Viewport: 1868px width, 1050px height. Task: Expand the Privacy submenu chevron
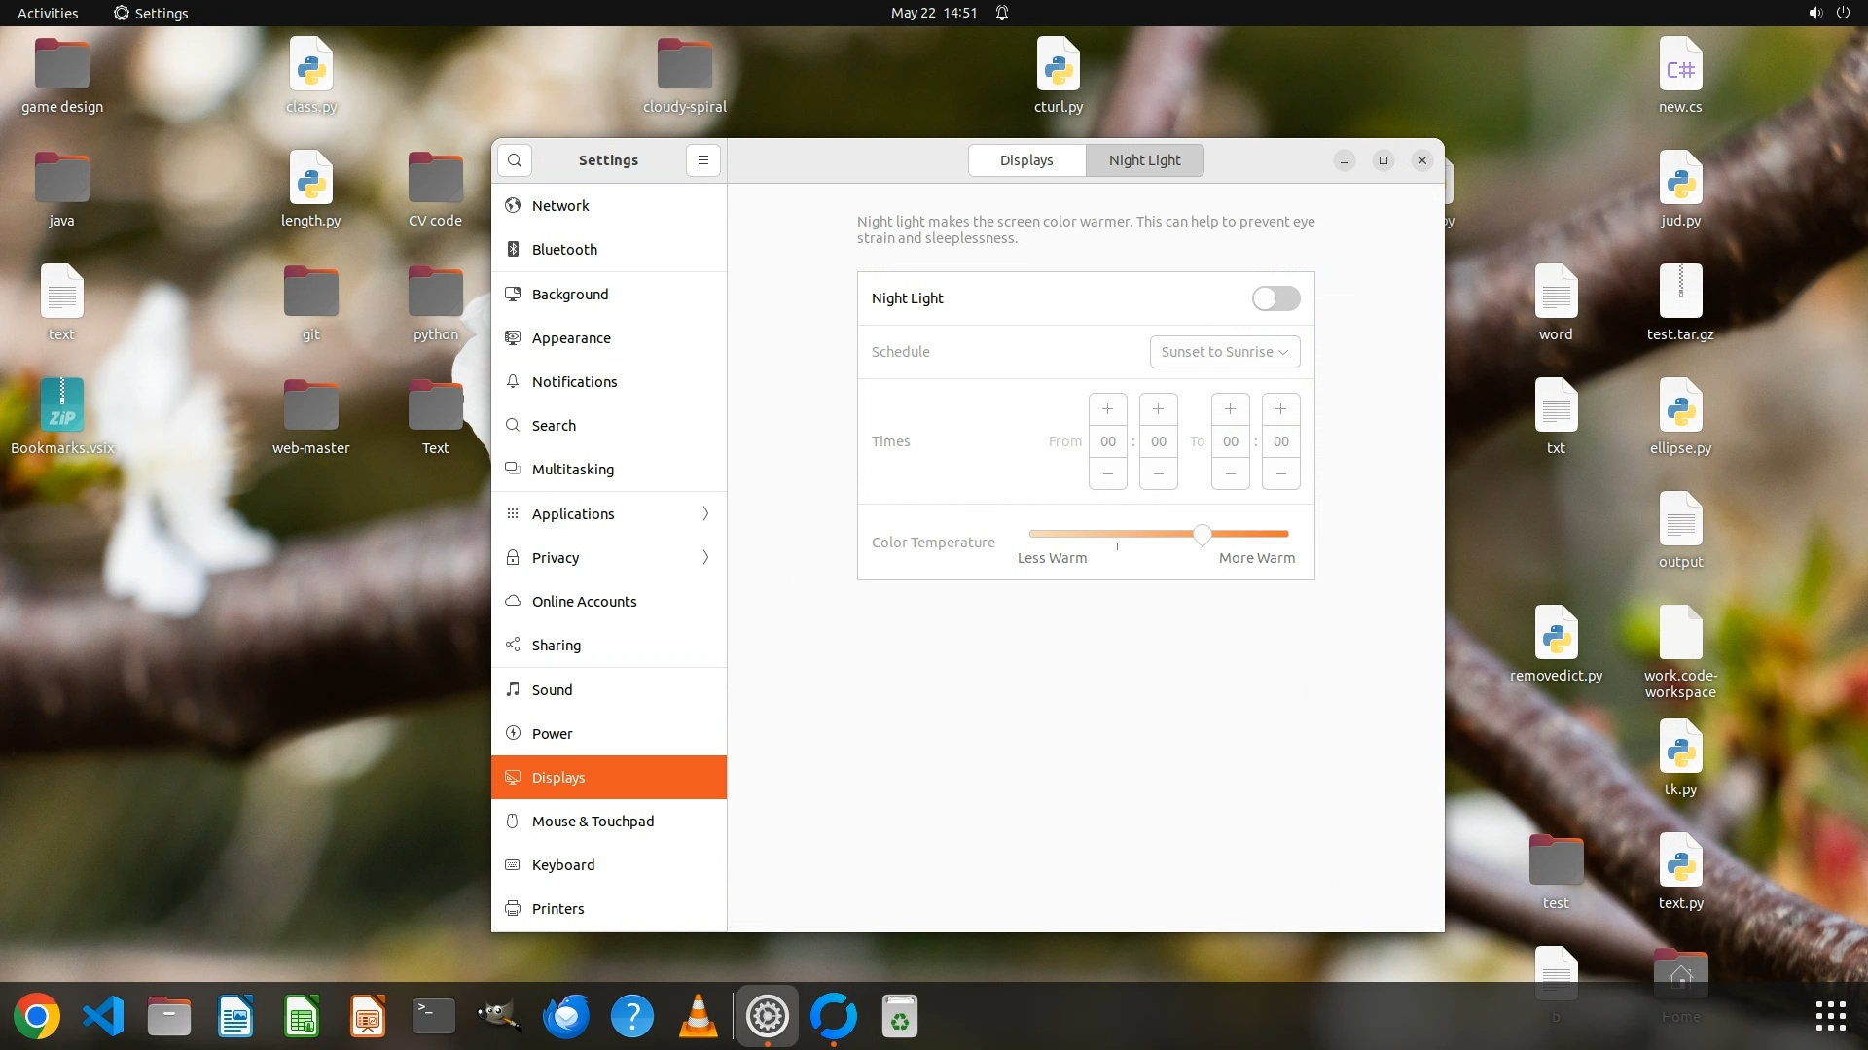705,558
